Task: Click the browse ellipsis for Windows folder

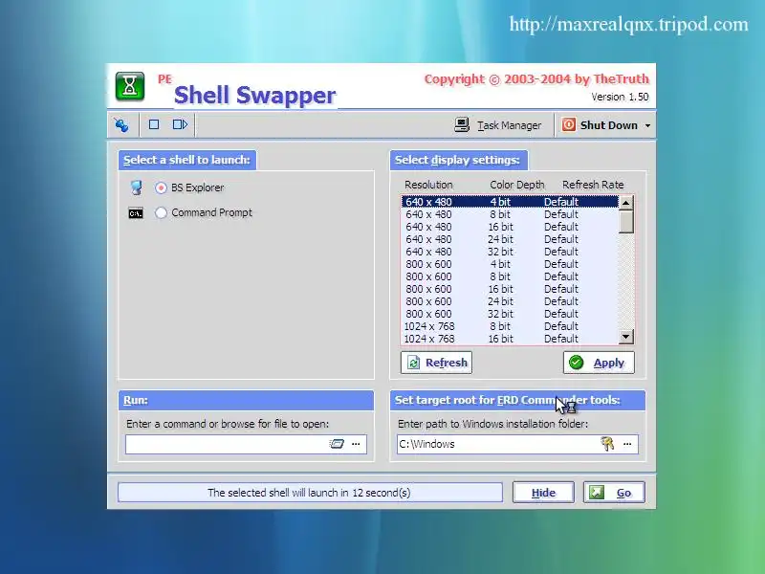Action: pos(627,444)
